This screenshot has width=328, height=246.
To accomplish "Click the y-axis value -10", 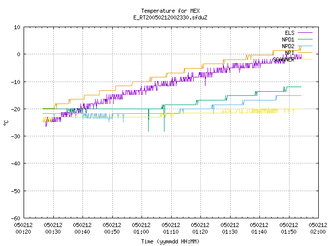I will click(16, 82).
